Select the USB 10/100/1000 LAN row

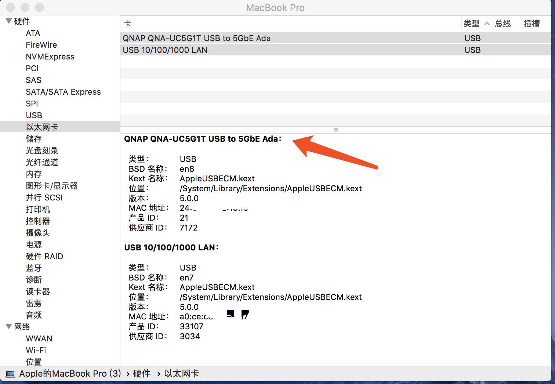click(x=165, y=50)
